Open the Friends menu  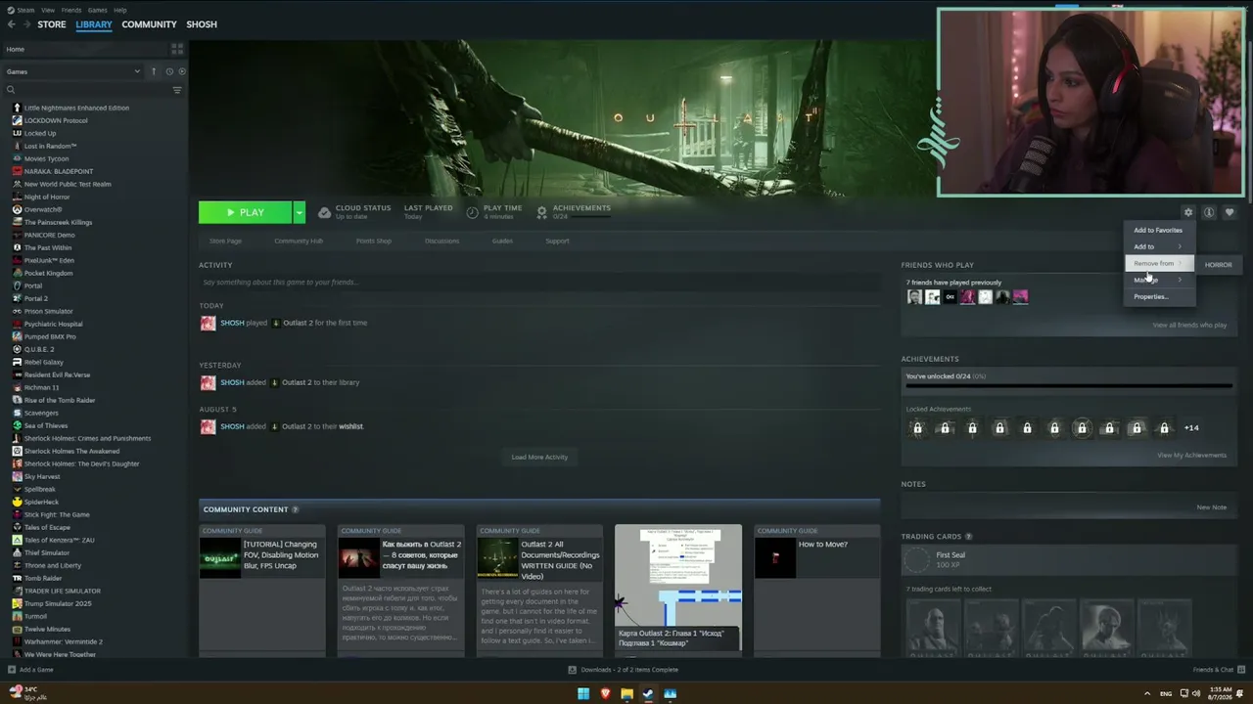71,10
